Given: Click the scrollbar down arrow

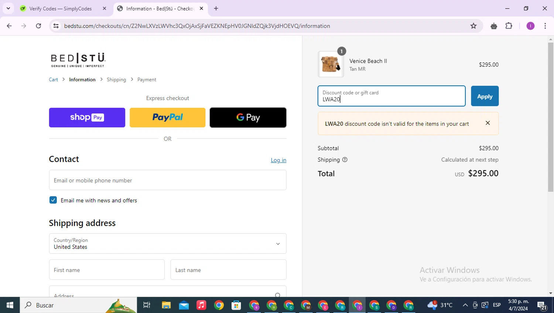Looking at the screenshot, I should [x=551, y=293].
